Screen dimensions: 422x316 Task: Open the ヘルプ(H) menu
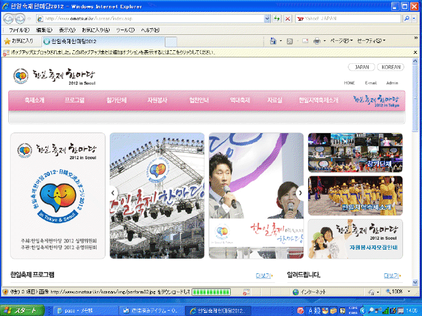150,30
